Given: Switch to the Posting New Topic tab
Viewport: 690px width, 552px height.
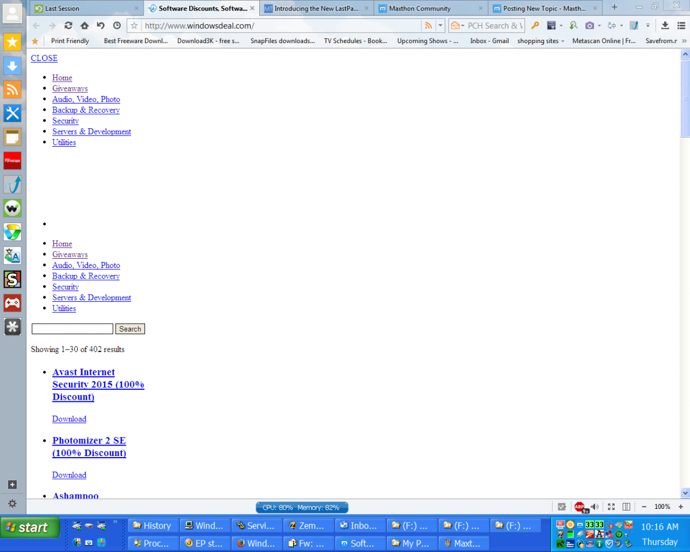Looking at the screenshot, I should (546, 9).
